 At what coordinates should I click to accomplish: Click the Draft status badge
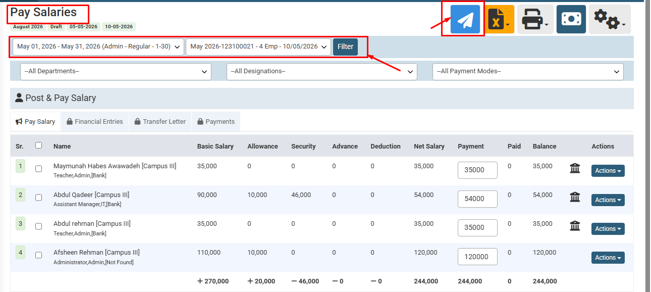pos(56,27)
